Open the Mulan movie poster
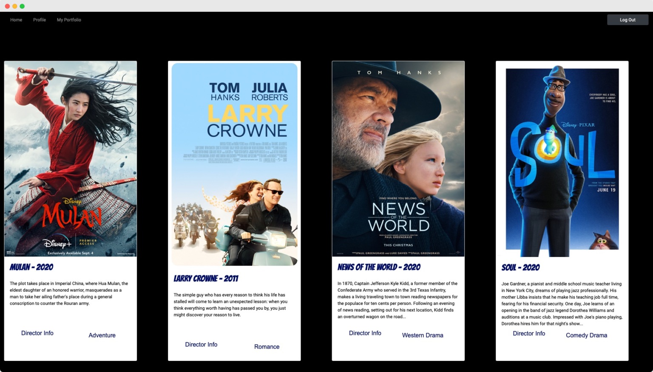 click(x=71, y=159)
